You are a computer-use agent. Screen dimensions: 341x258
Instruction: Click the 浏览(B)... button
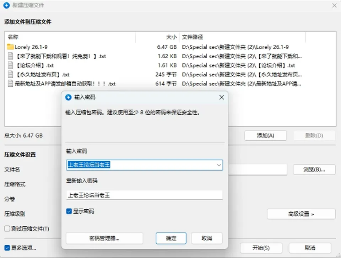click(314, 170)
